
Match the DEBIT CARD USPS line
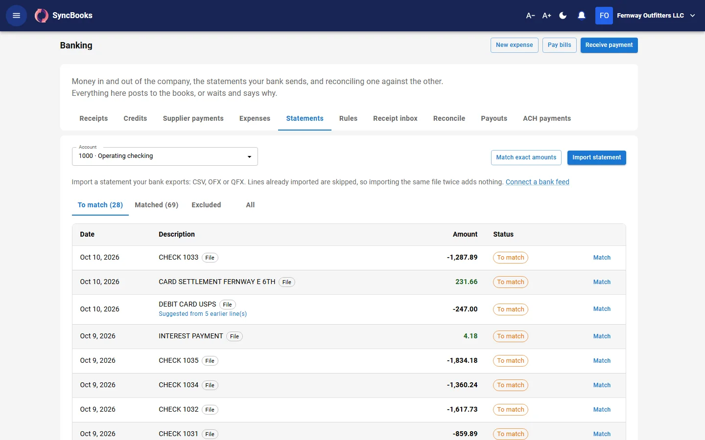(x=602, y=309)
